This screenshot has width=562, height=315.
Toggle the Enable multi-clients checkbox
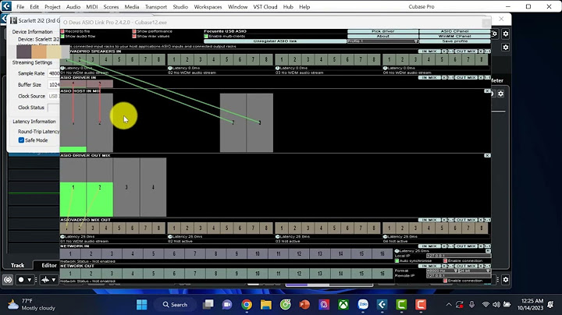coord(206,36)
